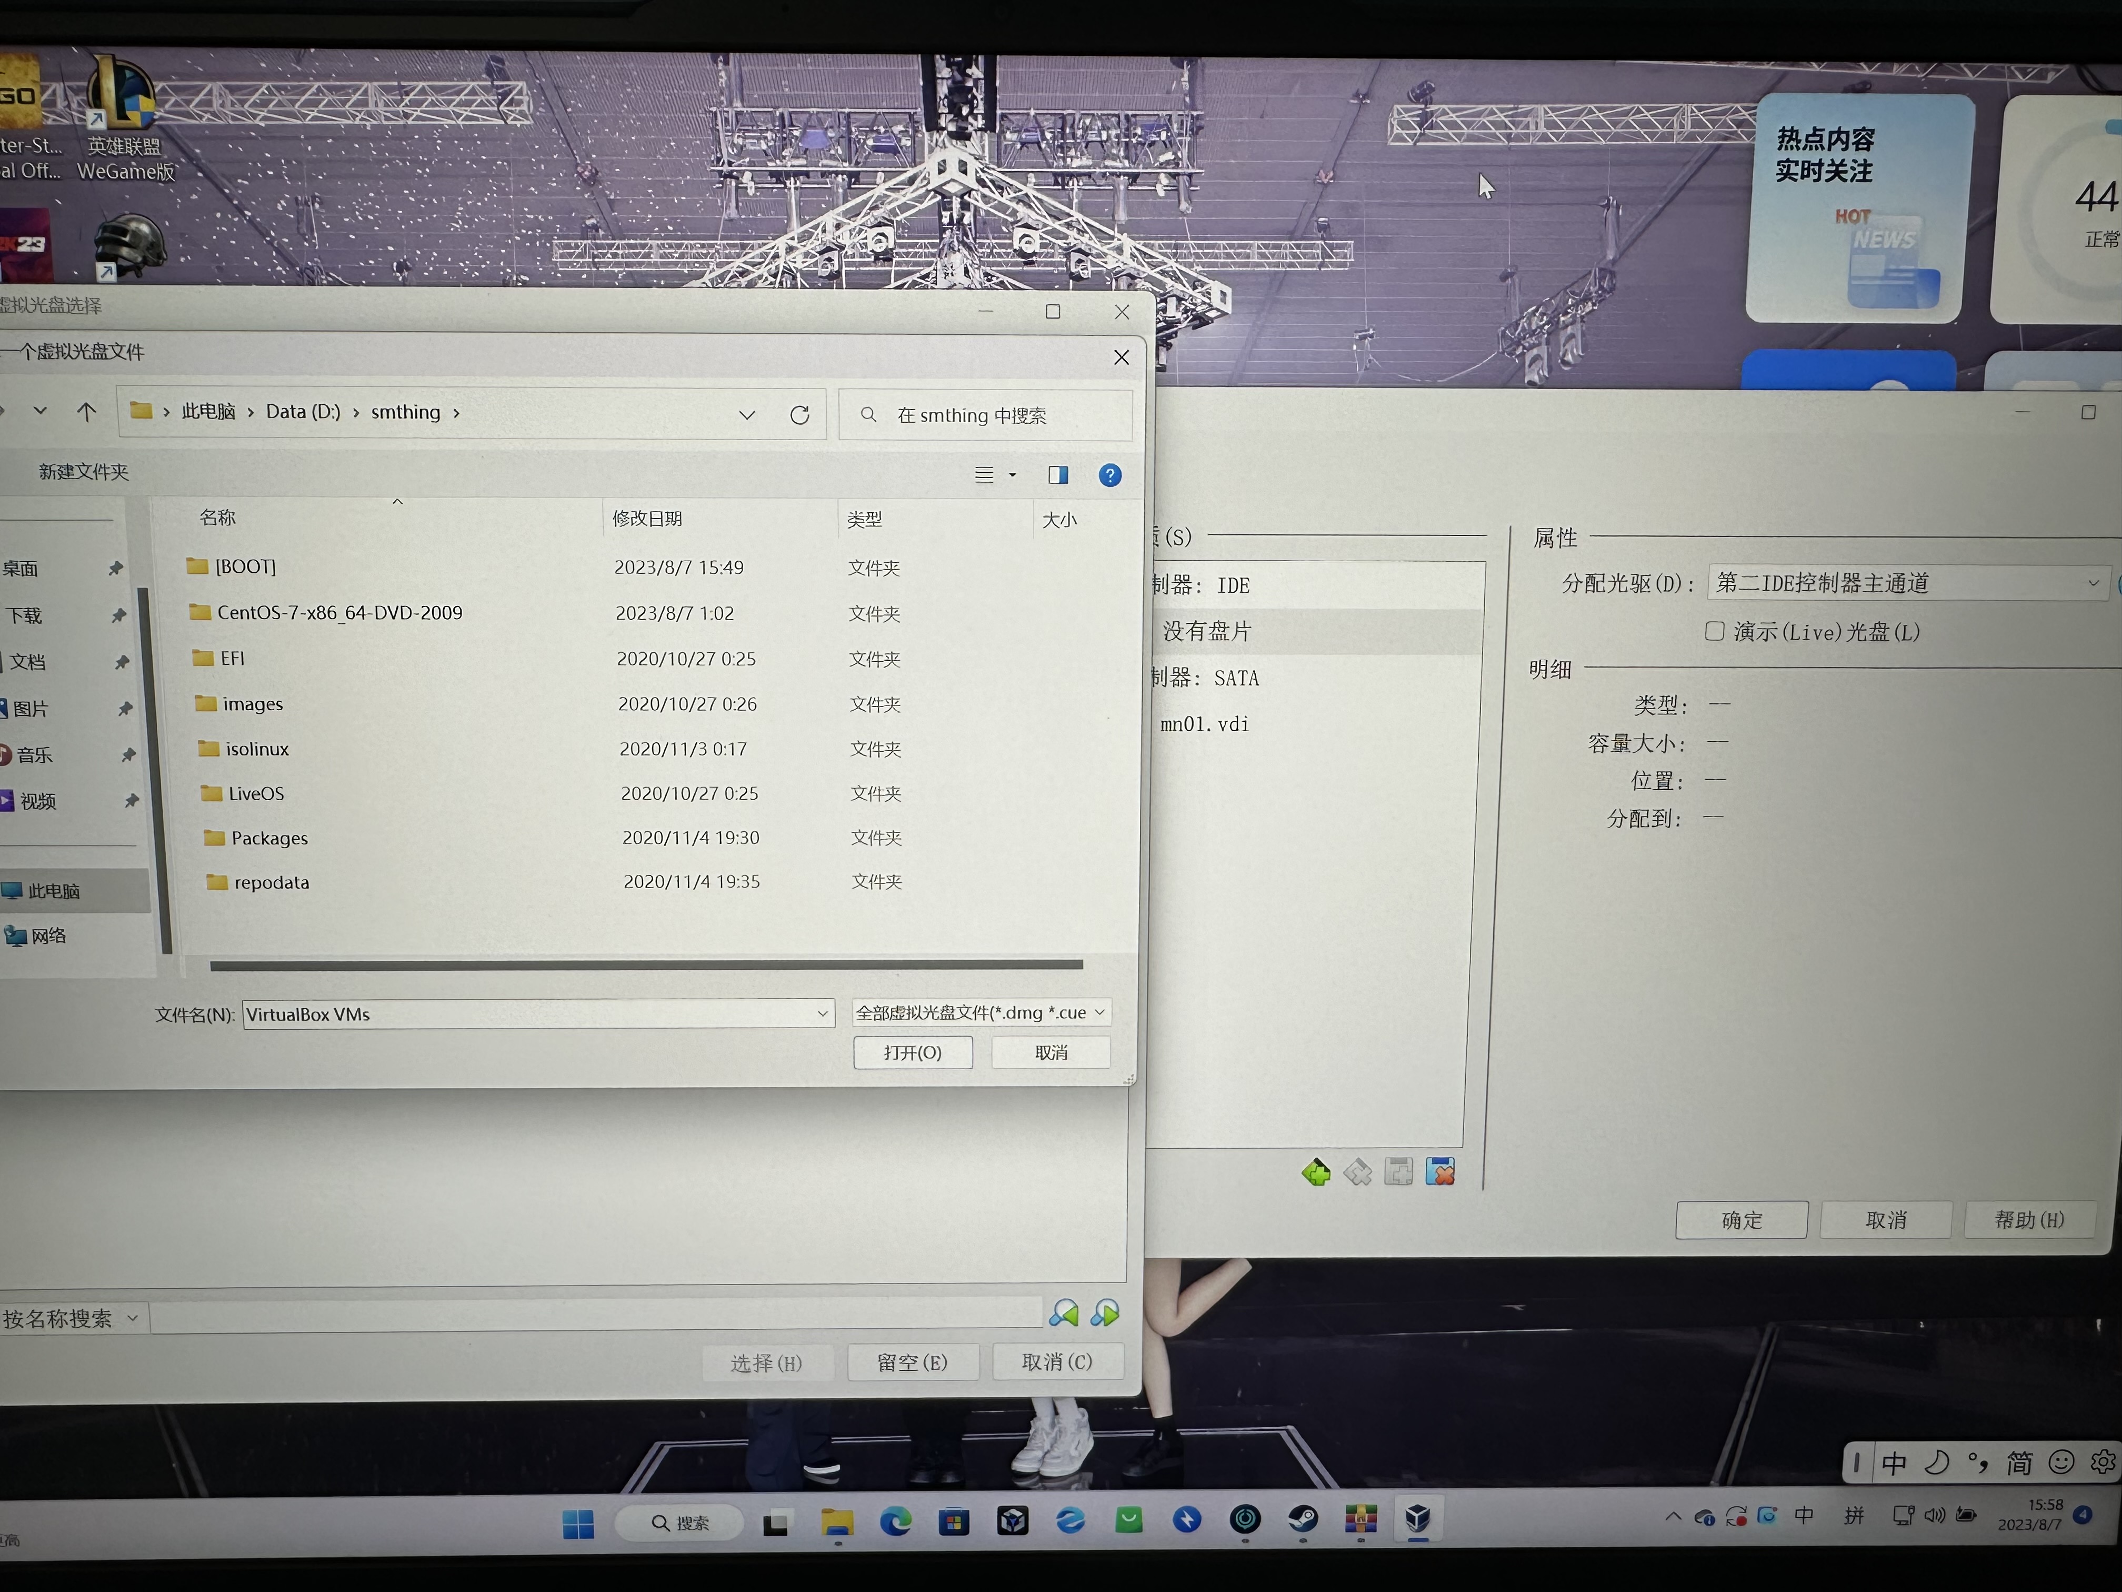Select the isolinux folder
The height and width of the screenshot is (1592, 2122).
pos(257,749)
